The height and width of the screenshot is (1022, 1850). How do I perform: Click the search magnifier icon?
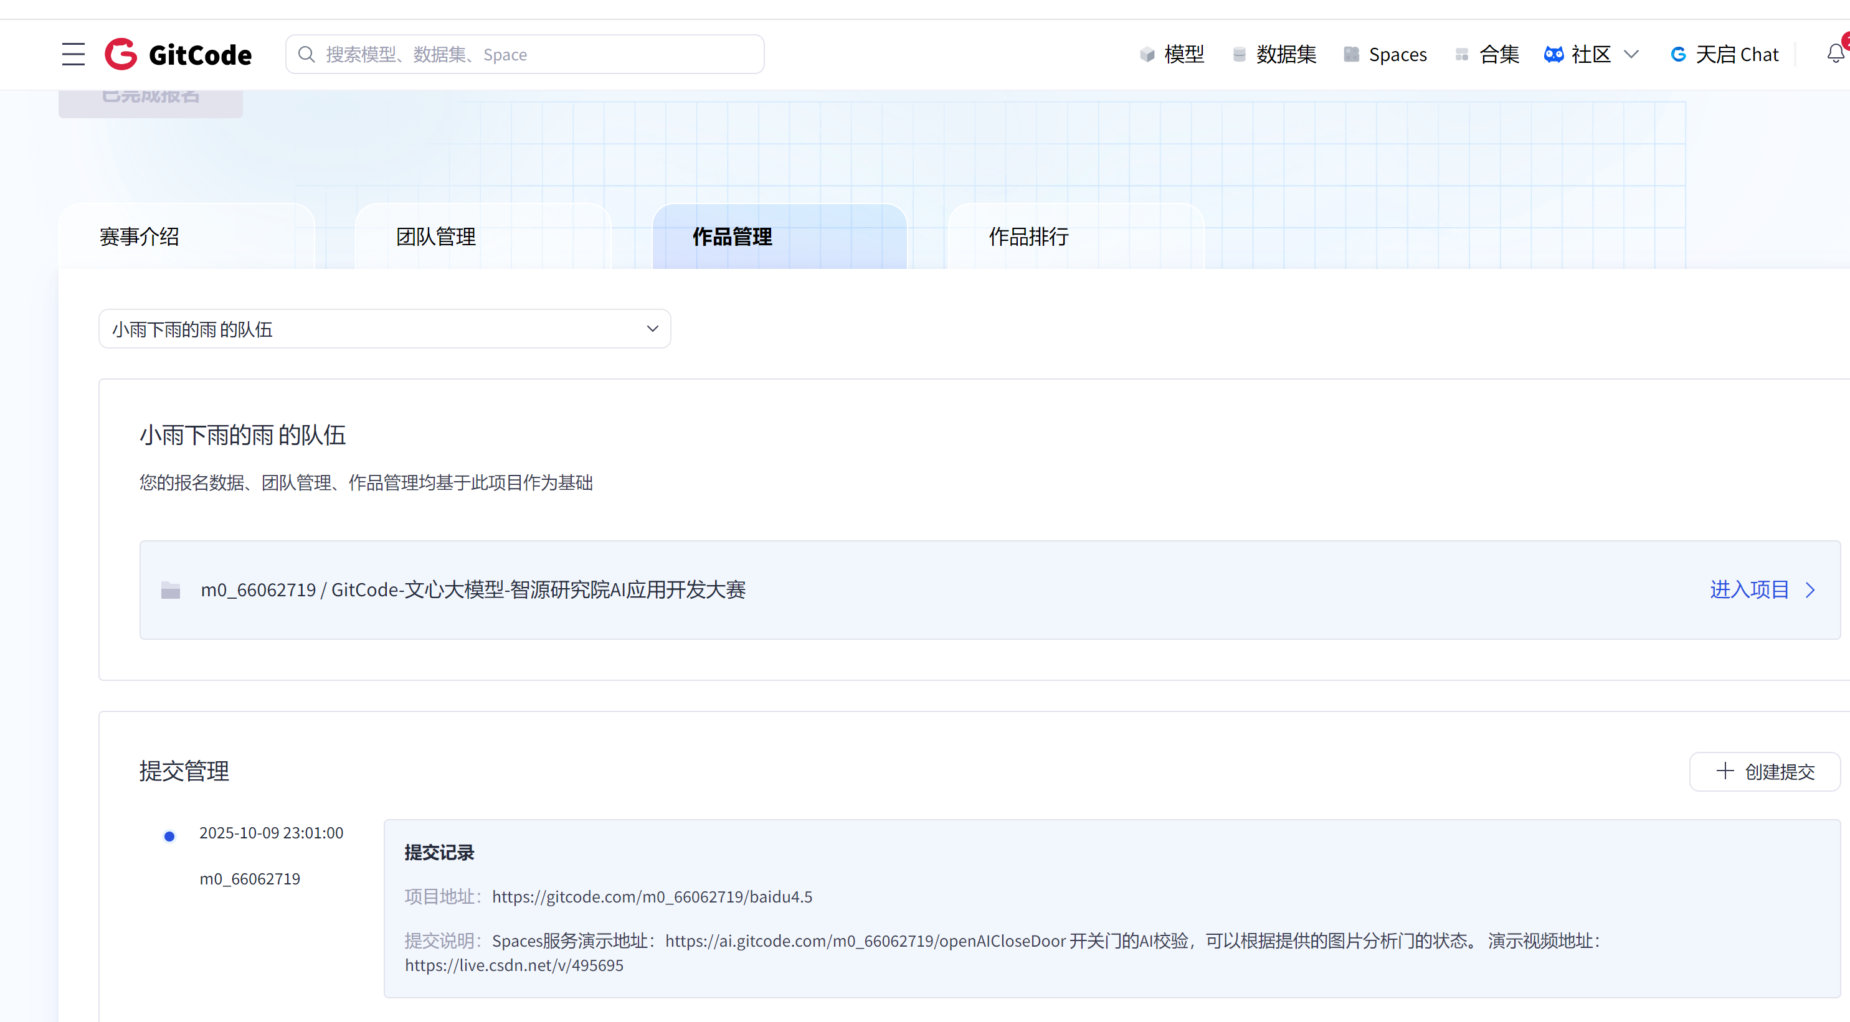coord(306,55)
